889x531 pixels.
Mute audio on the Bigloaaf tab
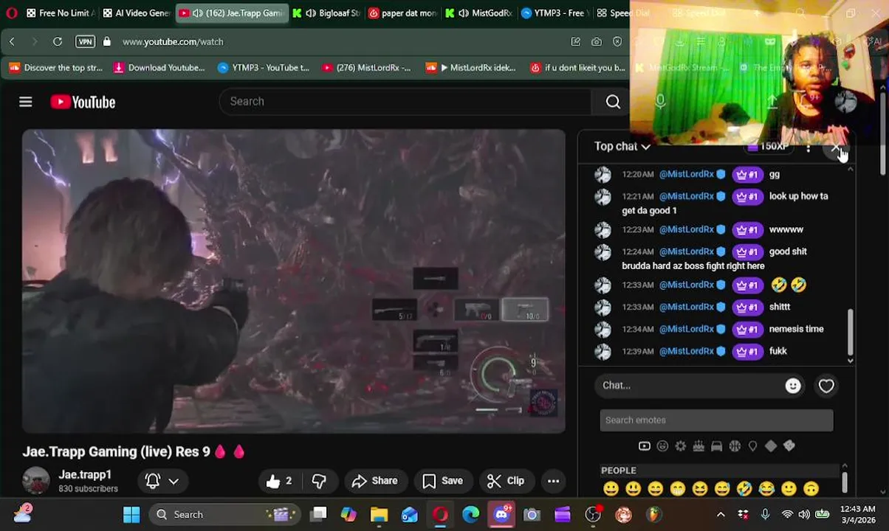click(x=312, y=13)
